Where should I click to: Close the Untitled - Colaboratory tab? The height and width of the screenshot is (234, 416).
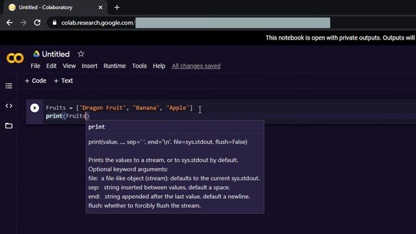click(100, 7)
